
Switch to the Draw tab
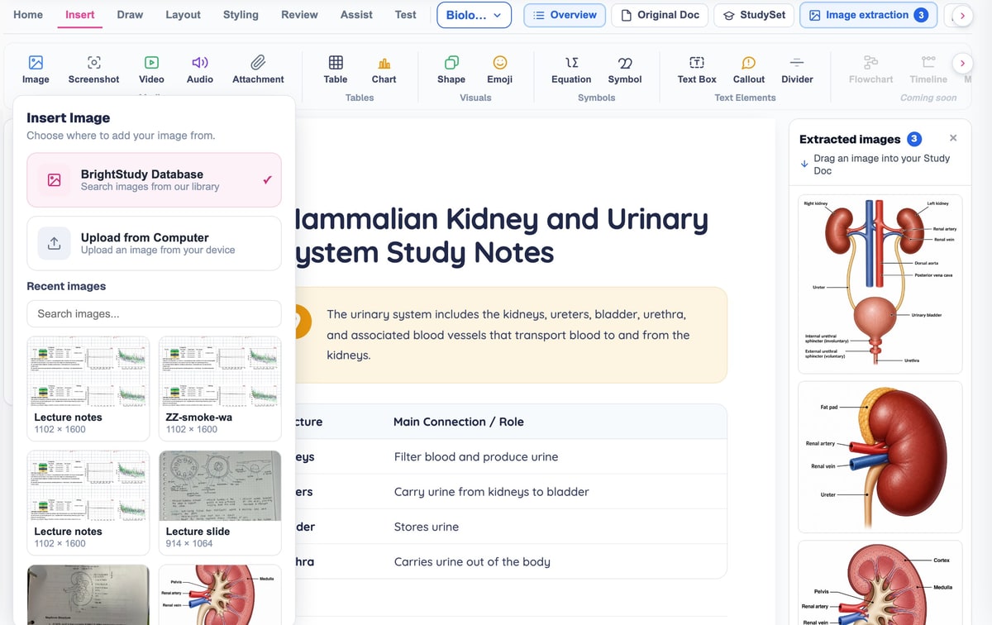[x=130, y=15]
